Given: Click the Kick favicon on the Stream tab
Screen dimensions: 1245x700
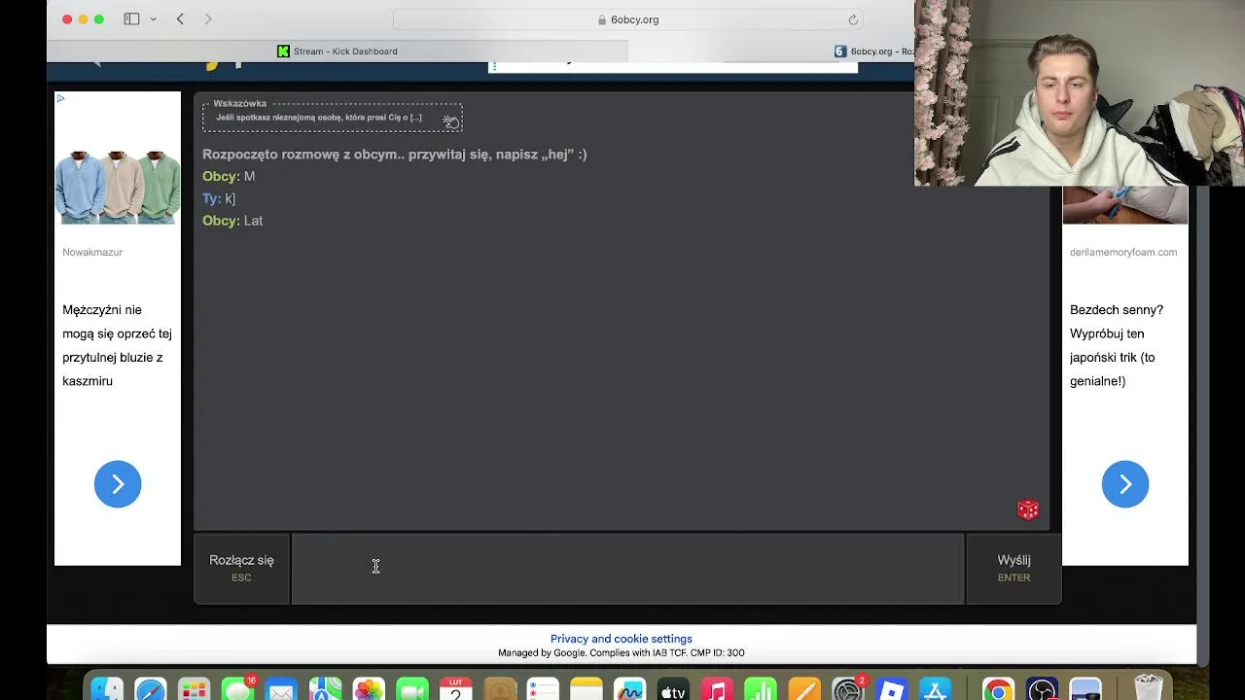Looking at the screenshot, I should 283,52.
